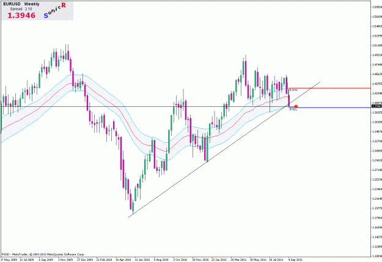Viewport: 382px width, 262px height.
Task: Click the RWL label under the blue line
Action: click(x=293, y=109)
